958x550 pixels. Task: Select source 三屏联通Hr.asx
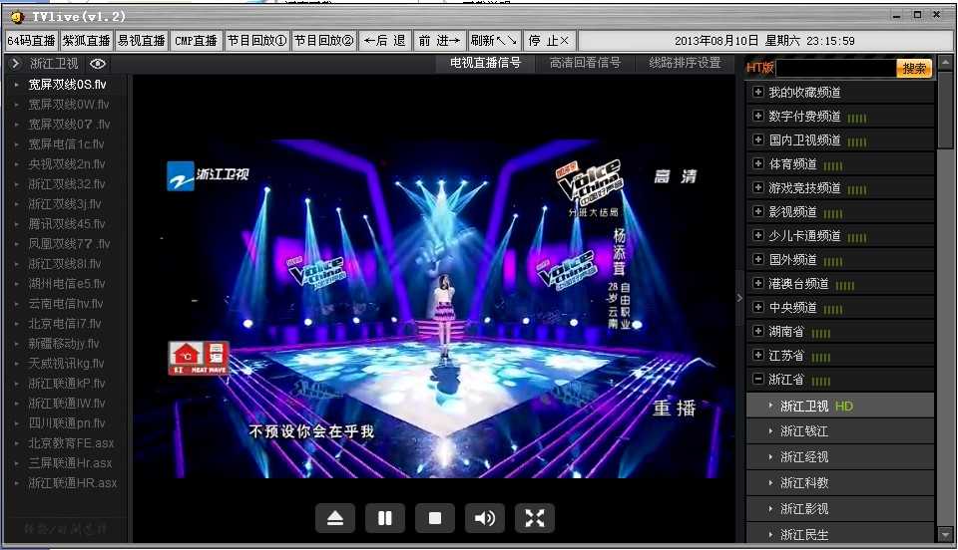coord(66,462)
